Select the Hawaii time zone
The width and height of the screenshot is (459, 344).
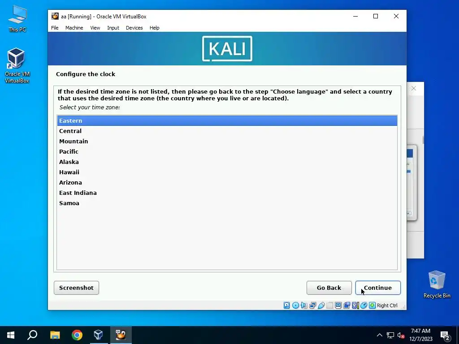point(227,172)
